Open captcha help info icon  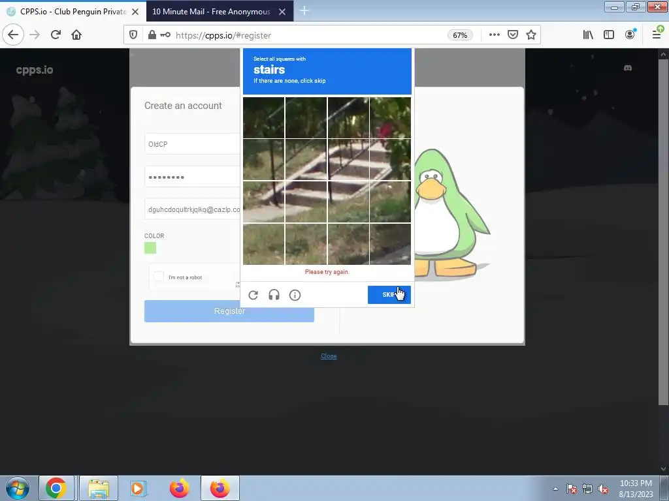coord(295,295)
